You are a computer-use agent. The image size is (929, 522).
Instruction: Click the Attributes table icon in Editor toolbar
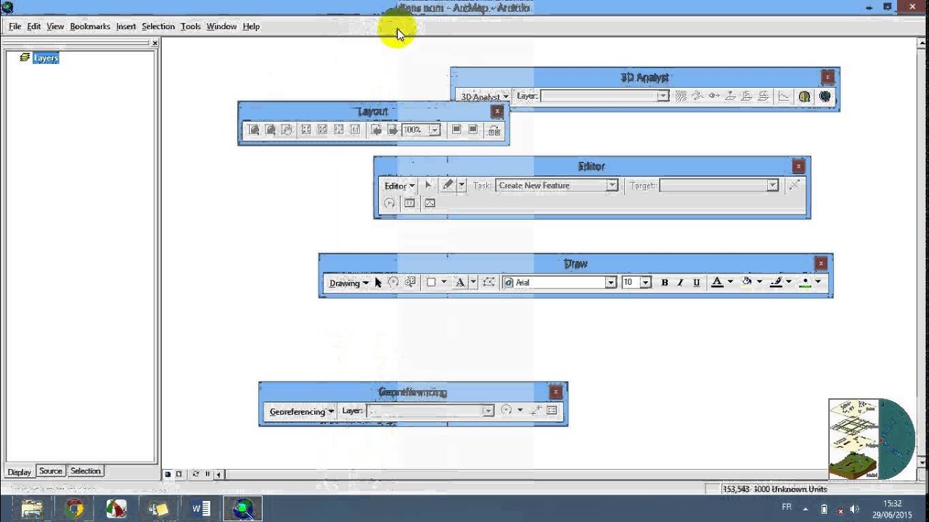click(409, 203)
